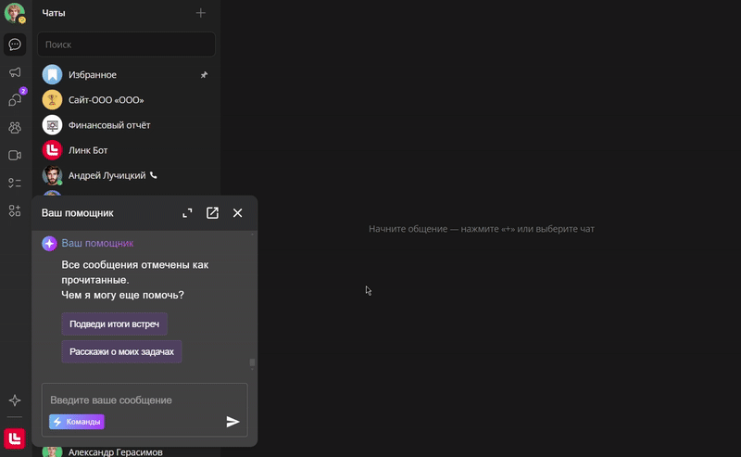The image size is (741, 457).
Task: Focus the Введите ваше сообщение field
Action: click(139, 400)
